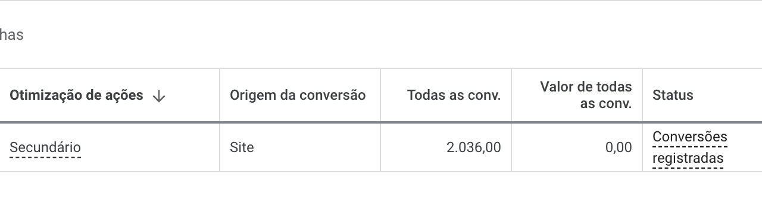Sort by the Status column header
Viewport: 762px width, 221px height.
click(x=673, y=95)
